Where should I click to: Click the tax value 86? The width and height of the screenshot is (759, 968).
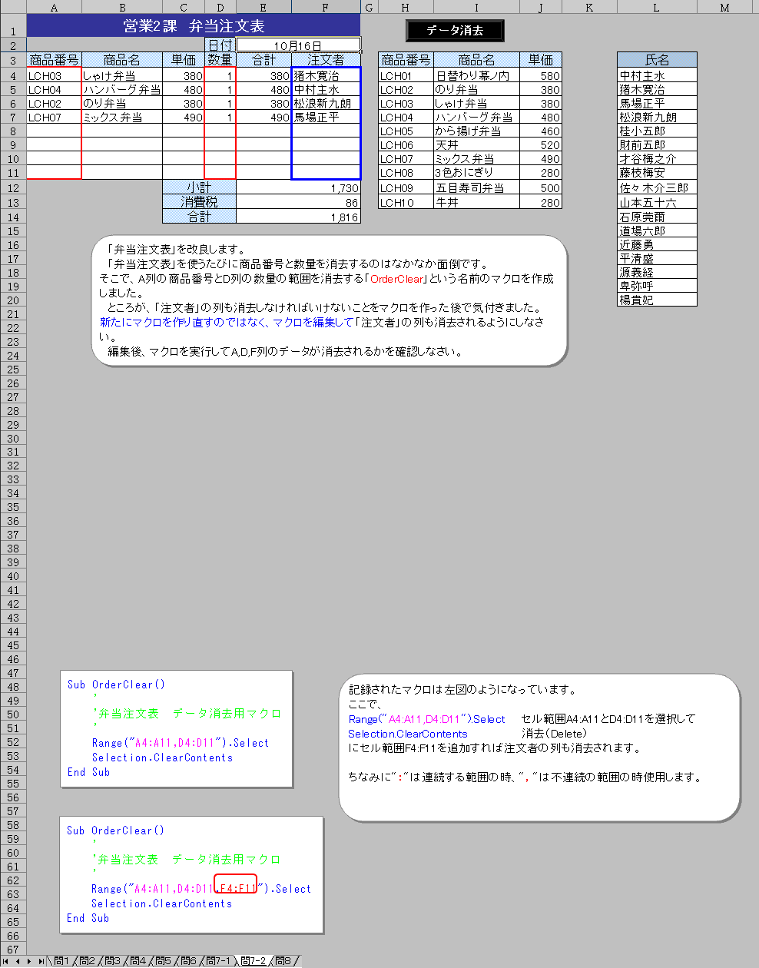[x=298, y=203]
